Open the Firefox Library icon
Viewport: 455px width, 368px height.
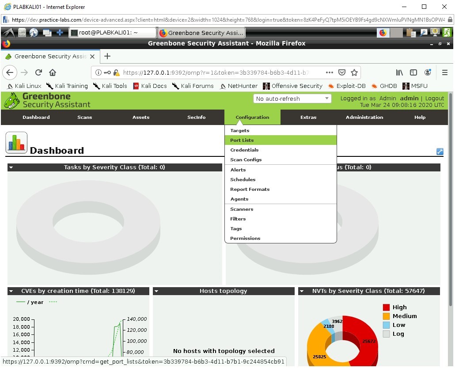tap(399, 72)
